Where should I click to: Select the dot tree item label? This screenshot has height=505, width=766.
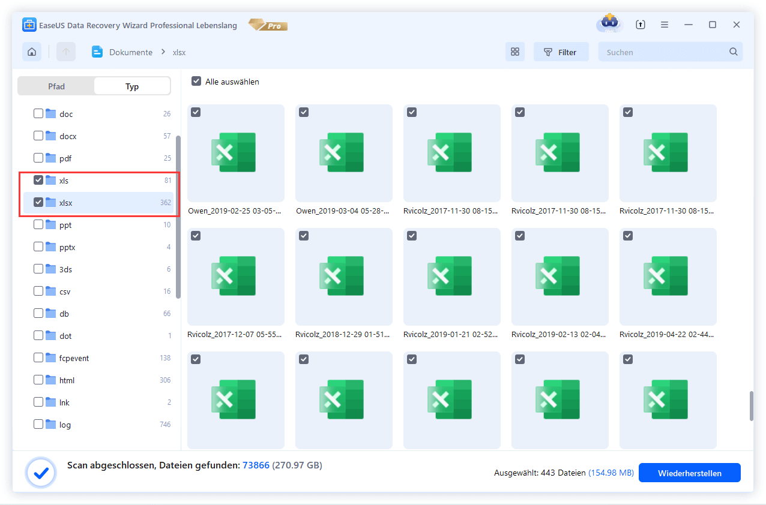(65, 336)
